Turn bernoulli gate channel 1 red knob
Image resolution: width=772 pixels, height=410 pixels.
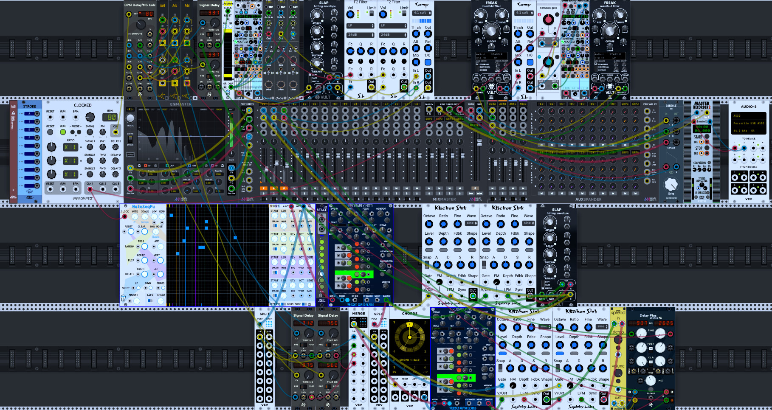pyautogui.click(x=549, y=20)
